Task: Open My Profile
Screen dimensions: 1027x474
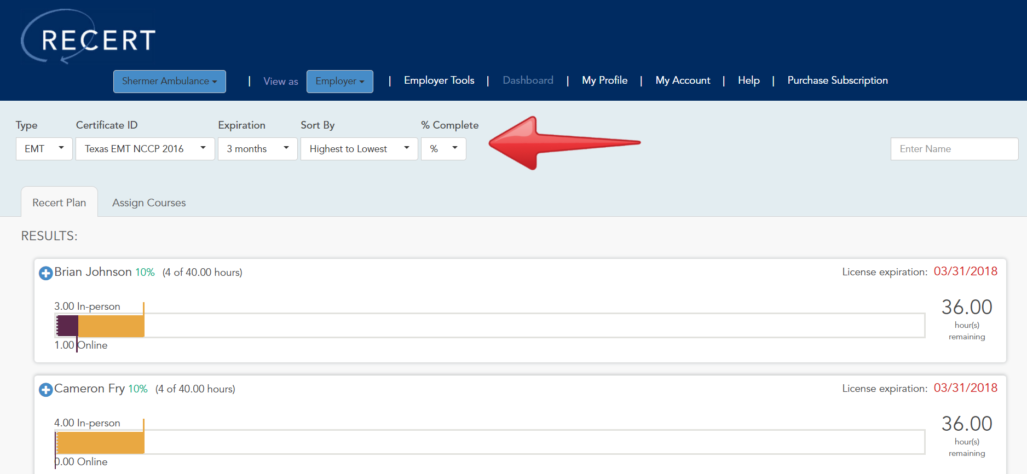Action: (604, 80)
